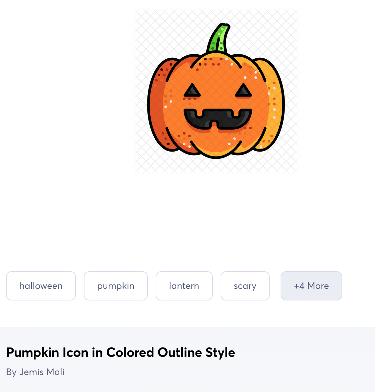375x392 pixels.
Task: Select the "pumpkin" tag
Action: tap(116, 286)
